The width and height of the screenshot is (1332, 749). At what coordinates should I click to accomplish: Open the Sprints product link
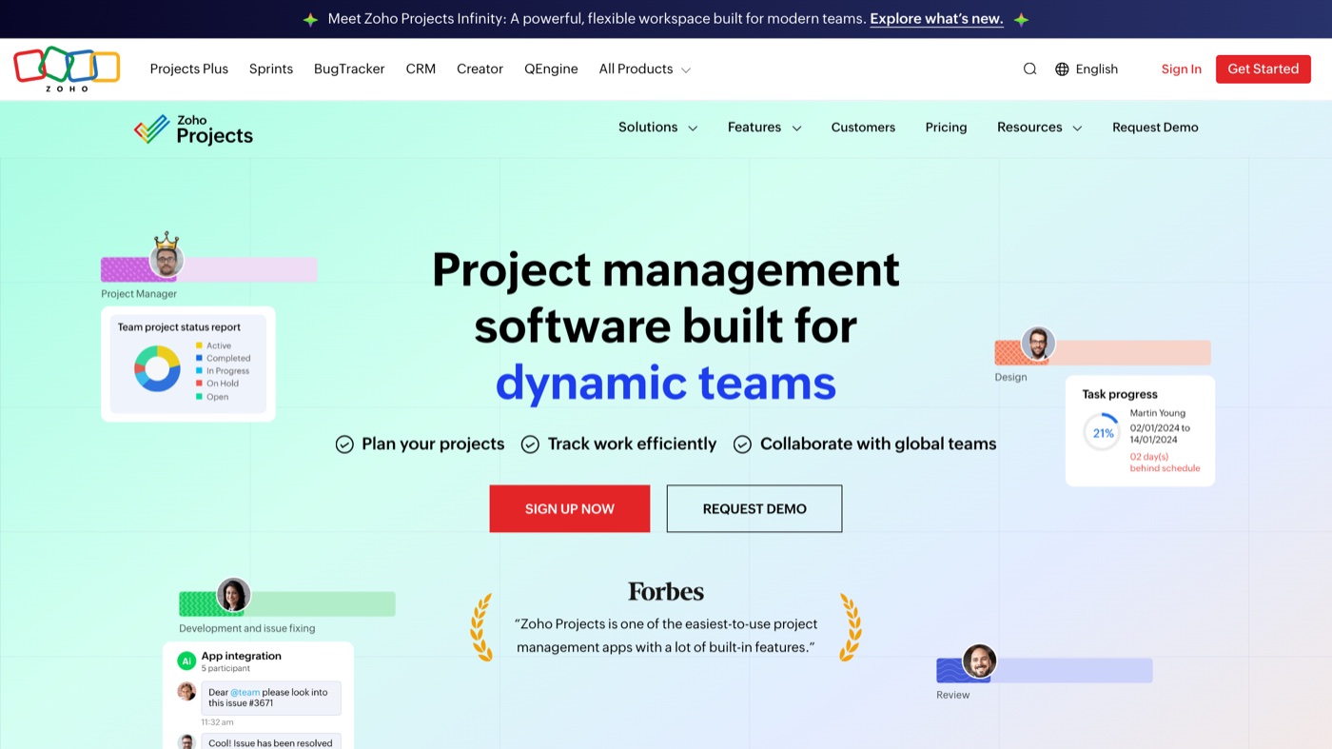271,69
